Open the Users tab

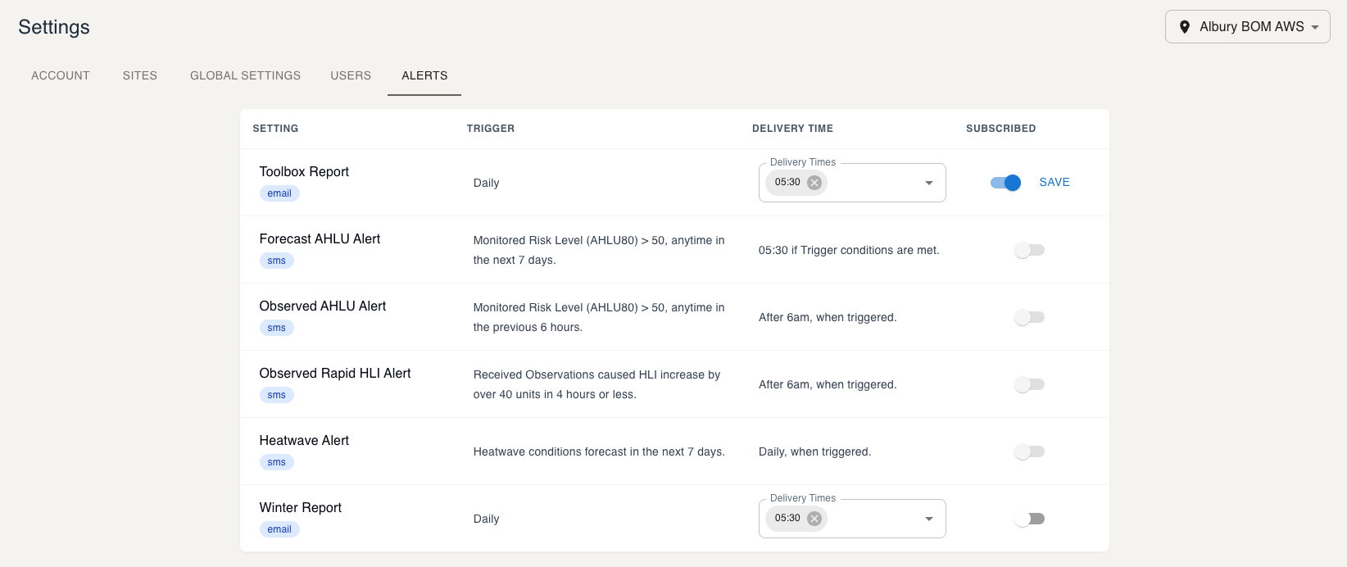tap(351, 75)
